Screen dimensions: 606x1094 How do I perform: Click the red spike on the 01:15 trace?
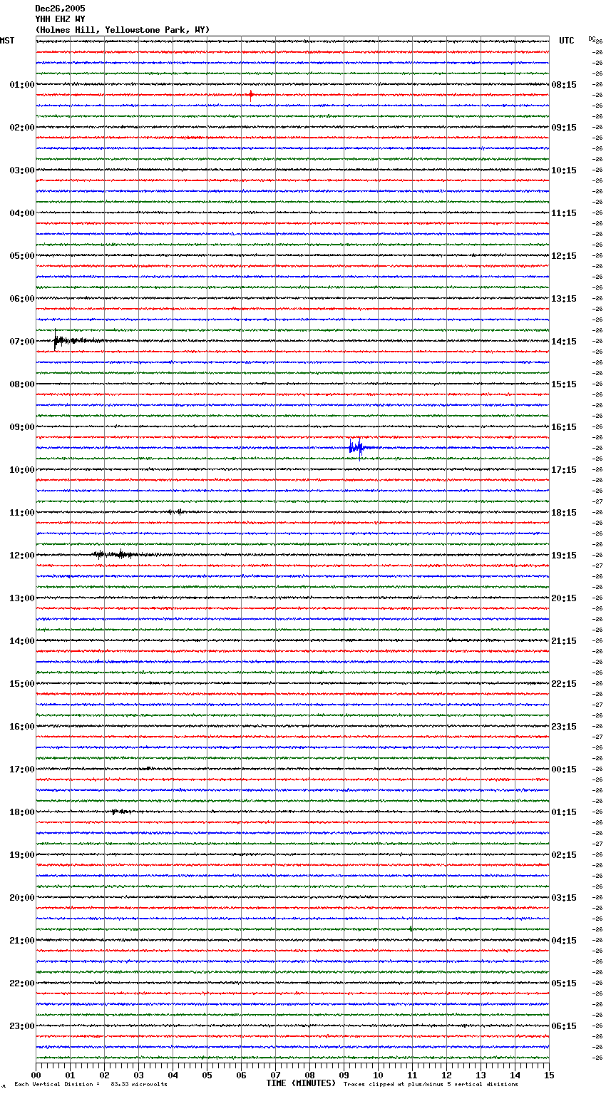pos(250,94)
